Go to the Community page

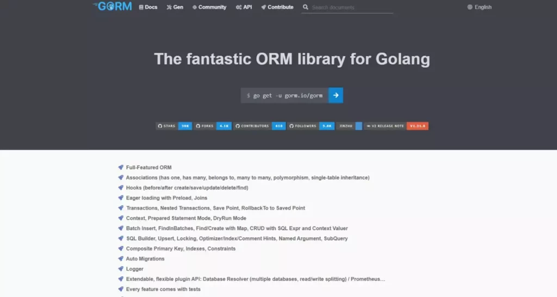tap(209, 7)
